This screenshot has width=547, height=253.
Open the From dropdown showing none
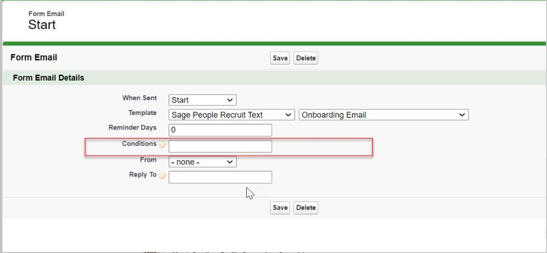coord(202,162)
